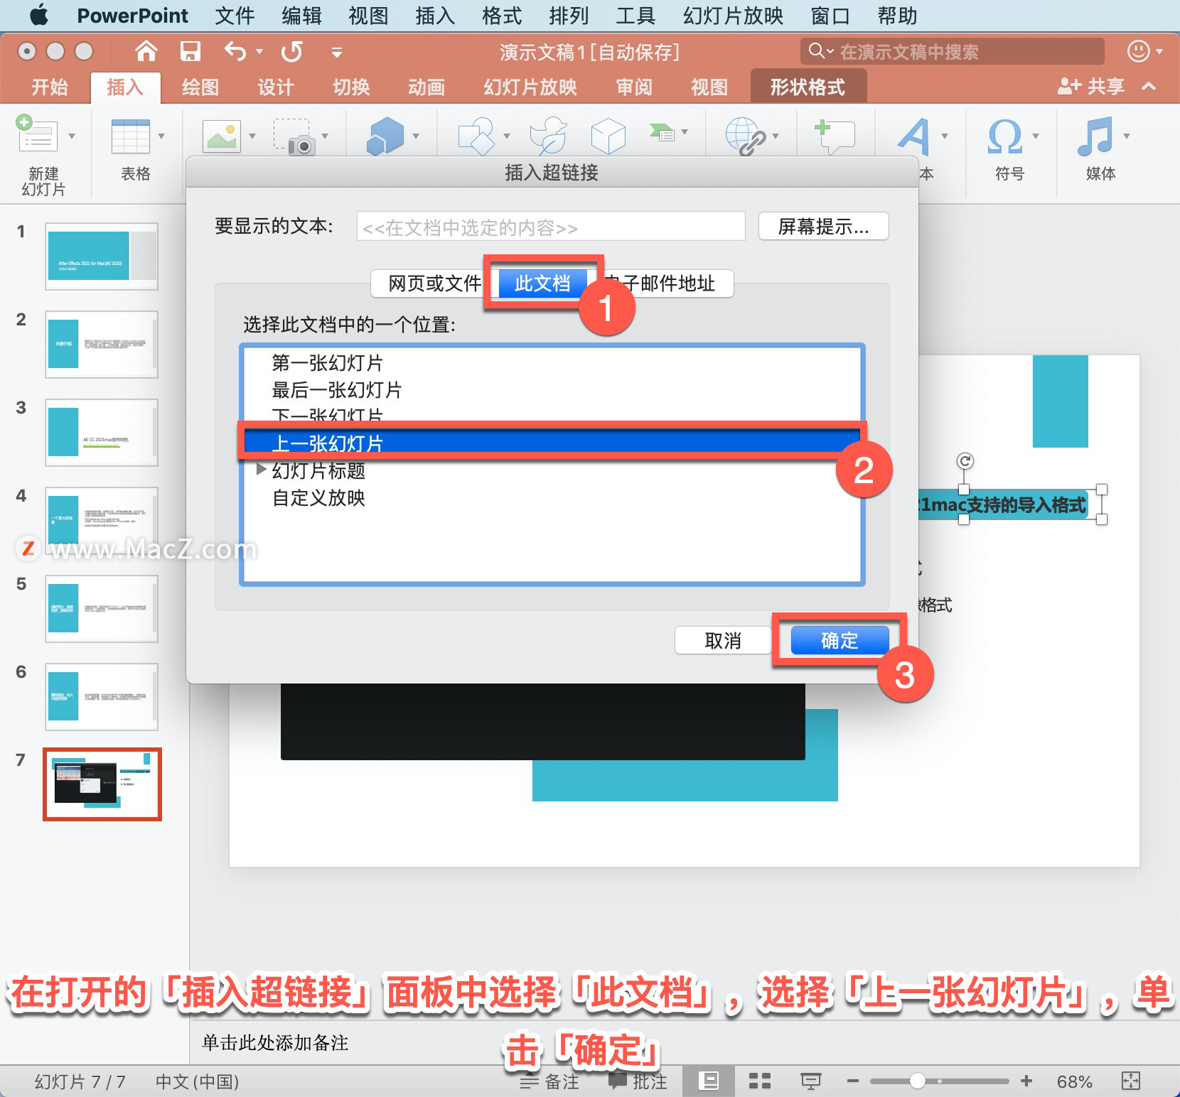1180x1097 pixels.
Task: Click the zoom in plus button
Action: pyautogui.click(x=1026, y=1081)
